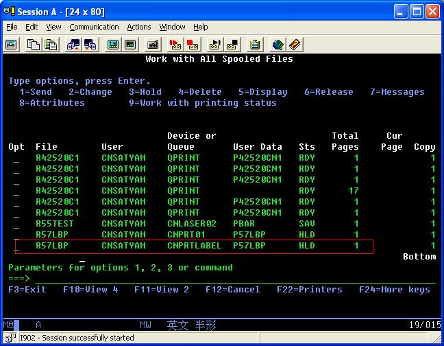The height and width of the screenshot is (346, 444).
Task: Click the Receive File from Host icon
Action: (x=90, y=45)
